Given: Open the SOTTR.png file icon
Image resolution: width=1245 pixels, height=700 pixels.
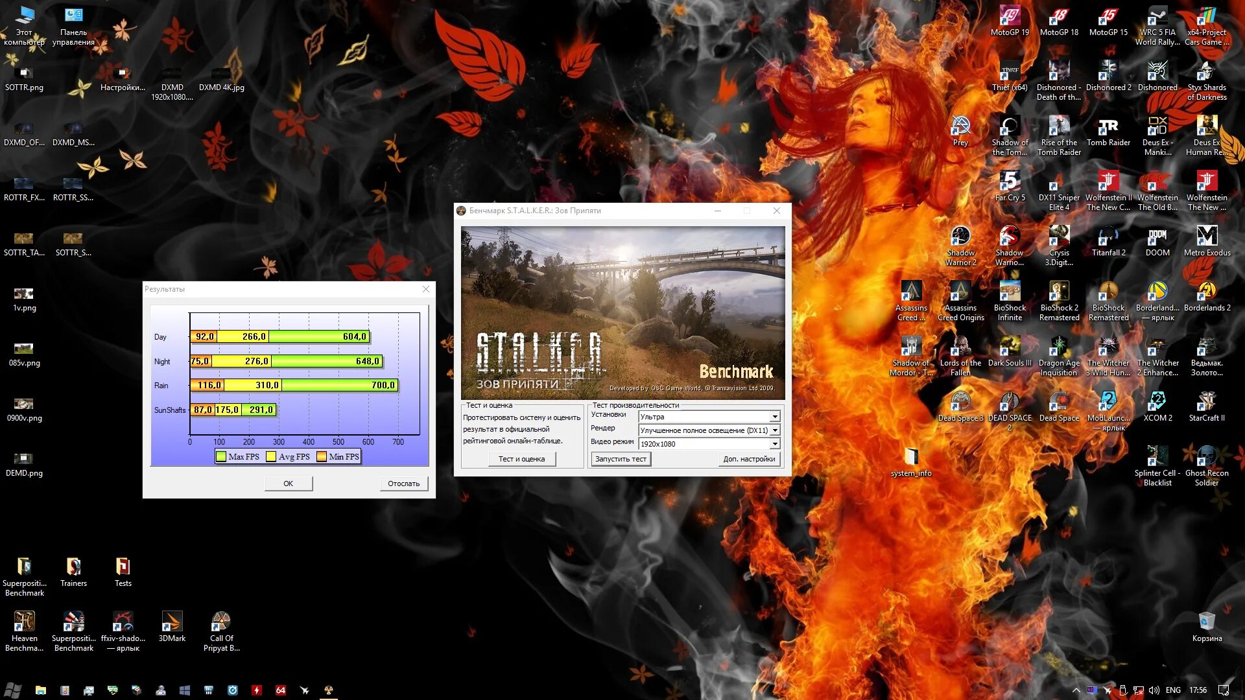Looking at the screenshot, I should pyautogui.click(x=24, y=79).
